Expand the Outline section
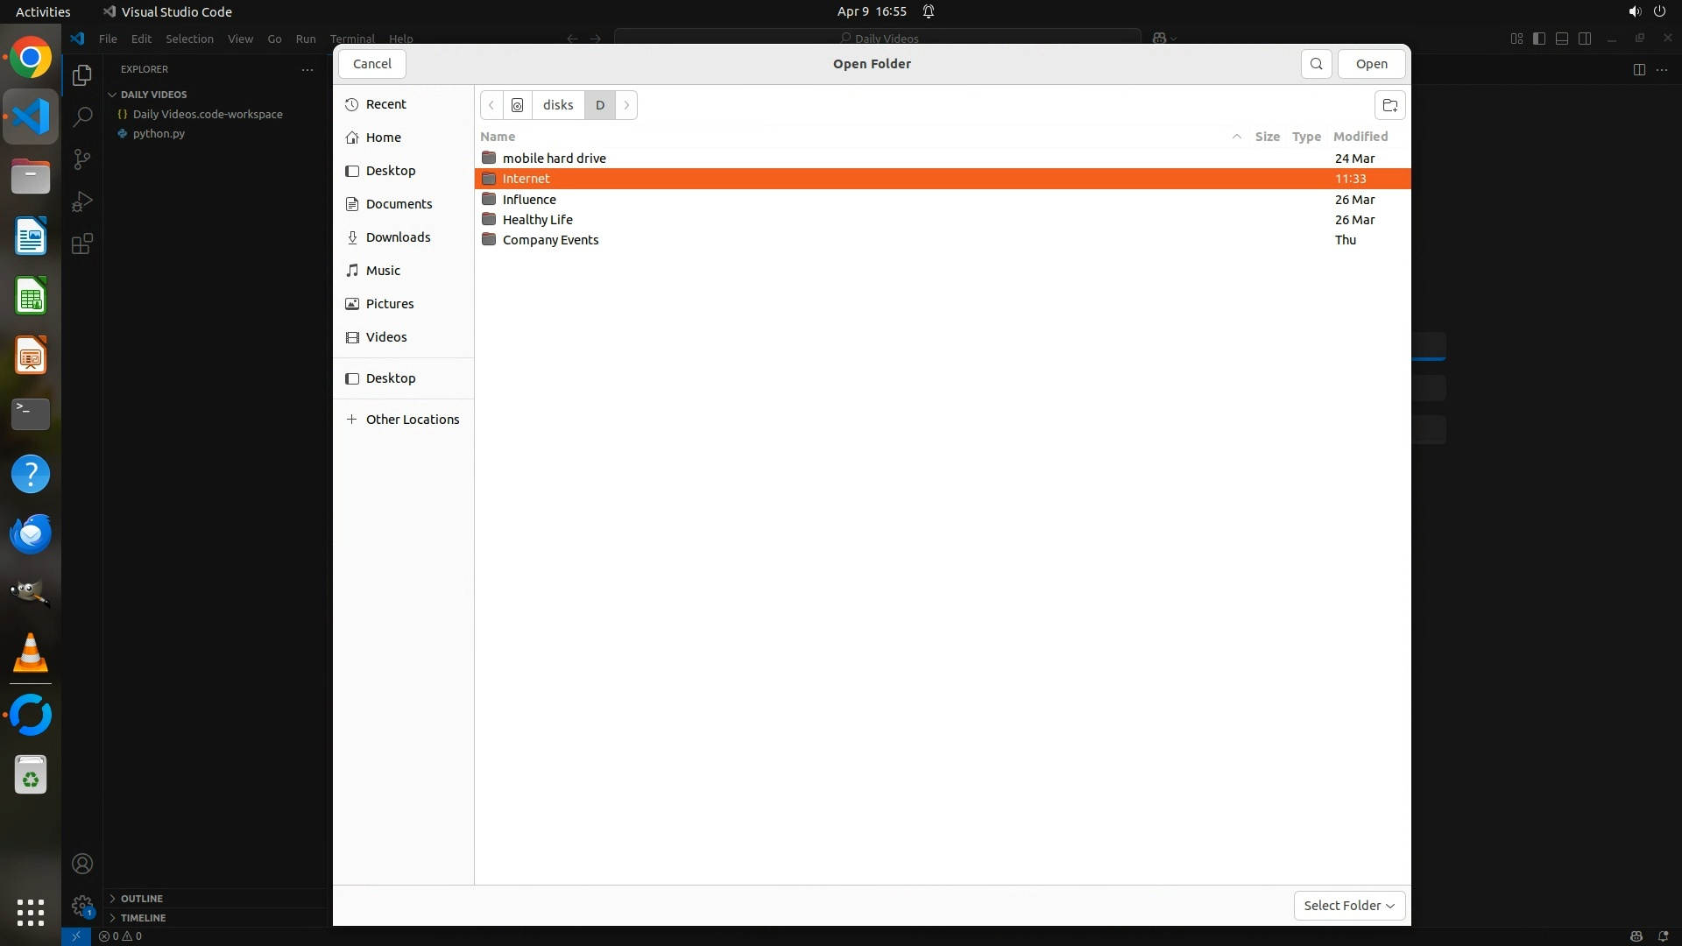The height and width of the screenshot is (946, 1682). [x=141, y=899]
